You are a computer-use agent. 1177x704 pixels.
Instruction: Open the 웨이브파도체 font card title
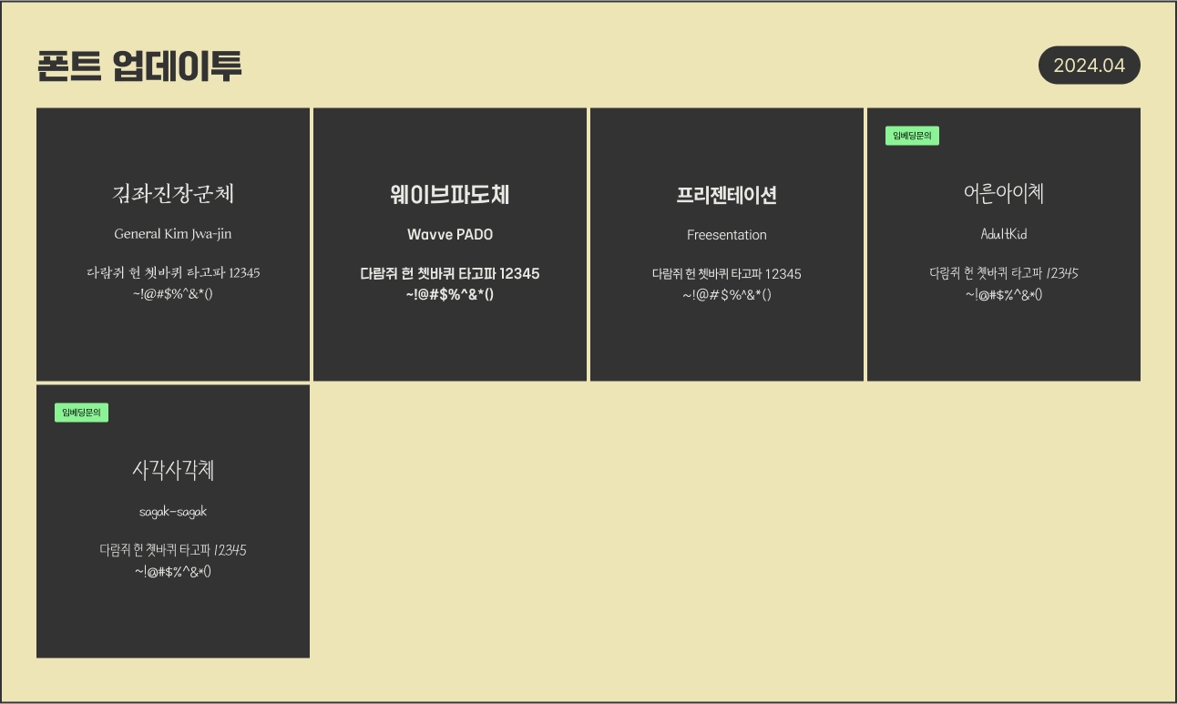[450, 194]
